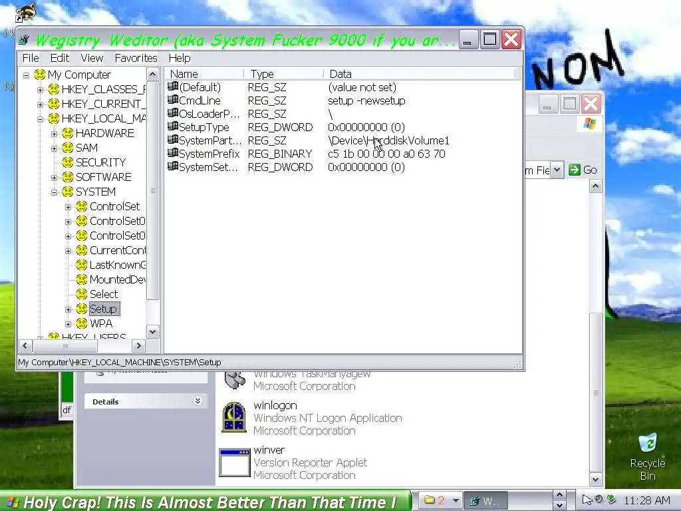This screenshot has width=681, height=511.
Task: Select the OsLoaderPath value name
Action: pos(209,114)
